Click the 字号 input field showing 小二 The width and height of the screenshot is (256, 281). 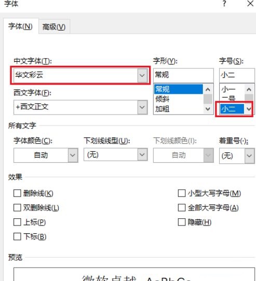(237, 75)
